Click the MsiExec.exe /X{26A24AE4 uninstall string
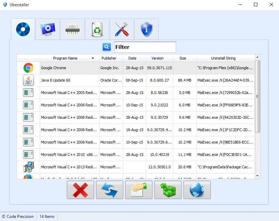This screenshot has height=221, width=279. [226, 80]
